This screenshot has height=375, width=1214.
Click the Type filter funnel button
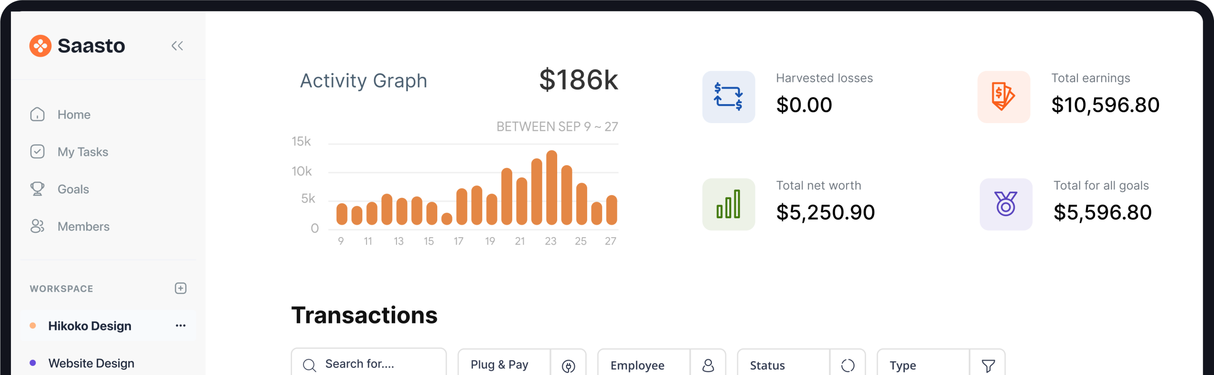(x=988, y=365)
